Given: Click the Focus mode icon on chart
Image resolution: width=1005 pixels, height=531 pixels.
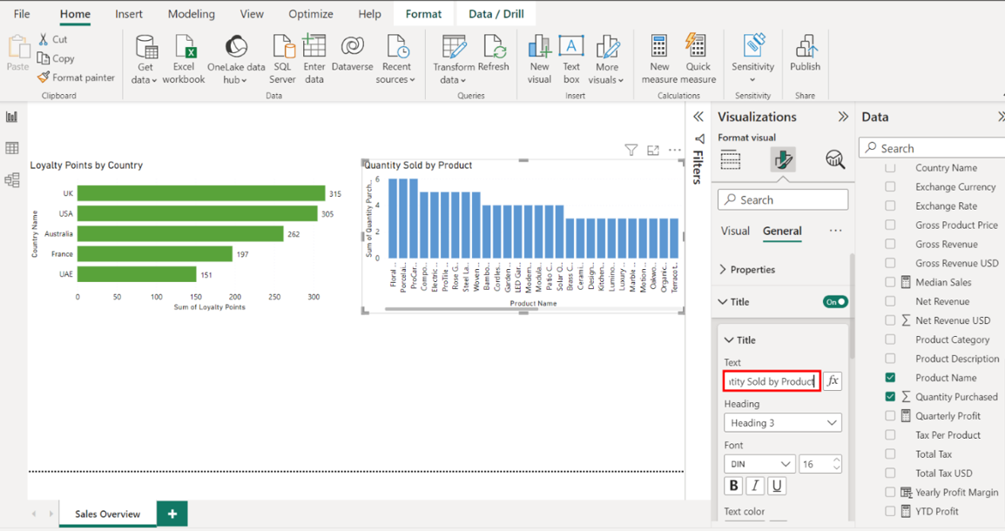Looking at the screenshot, I should coord(653,151).
